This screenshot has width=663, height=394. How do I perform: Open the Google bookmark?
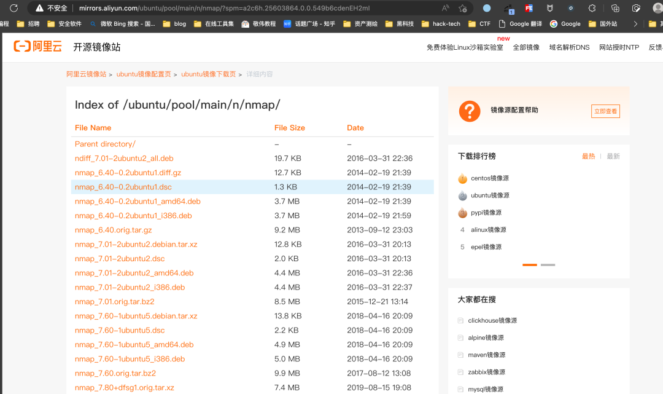click(x=565, y=24)
